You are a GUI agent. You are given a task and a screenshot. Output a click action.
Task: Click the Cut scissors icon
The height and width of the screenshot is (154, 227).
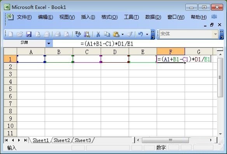pos(98,34)
